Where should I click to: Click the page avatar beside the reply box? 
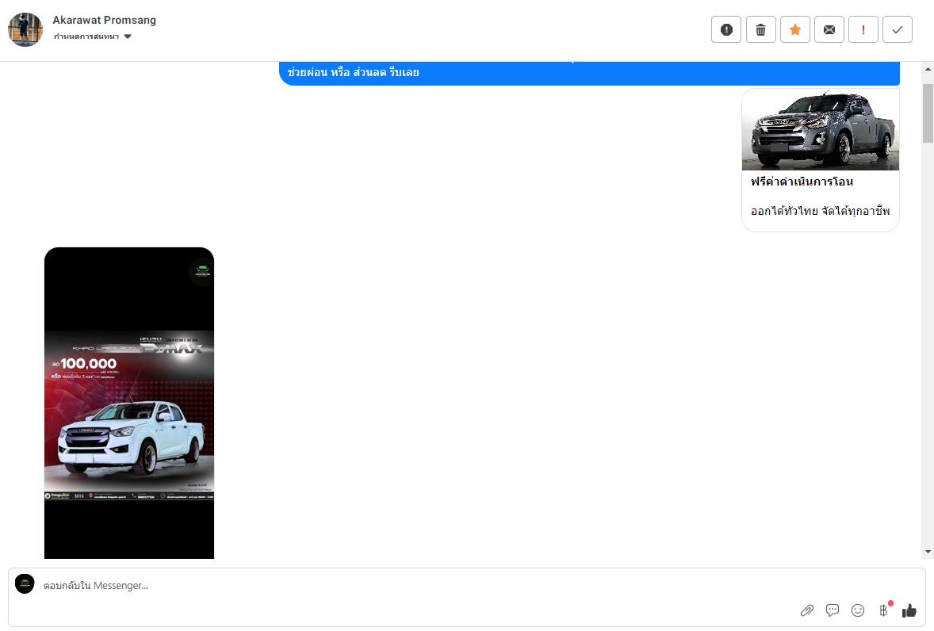coord(25,584)
